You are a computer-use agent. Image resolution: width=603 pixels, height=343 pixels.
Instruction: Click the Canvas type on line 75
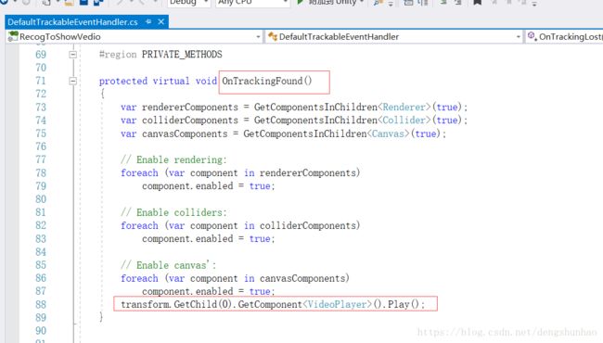(388, 133)
